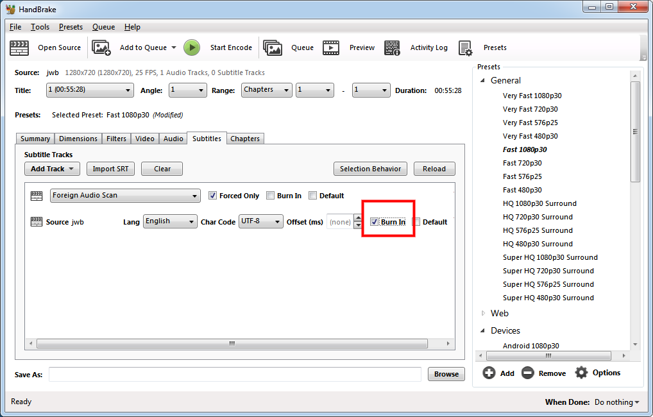Image resolution: width=653 pixels, height=417 pixels.
Task: Switch to the Filters tab
Action: pos(116,139)
